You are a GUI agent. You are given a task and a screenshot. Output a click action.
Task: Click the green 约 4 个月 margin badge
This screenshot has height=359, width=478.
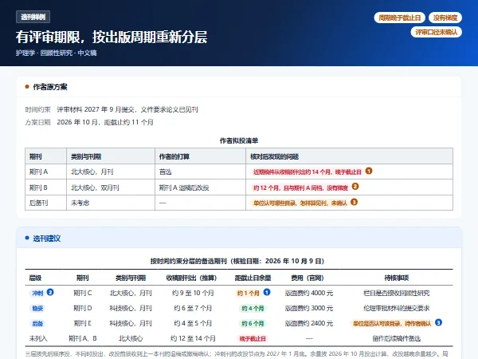pyautogui.click(x=253, y=308)
